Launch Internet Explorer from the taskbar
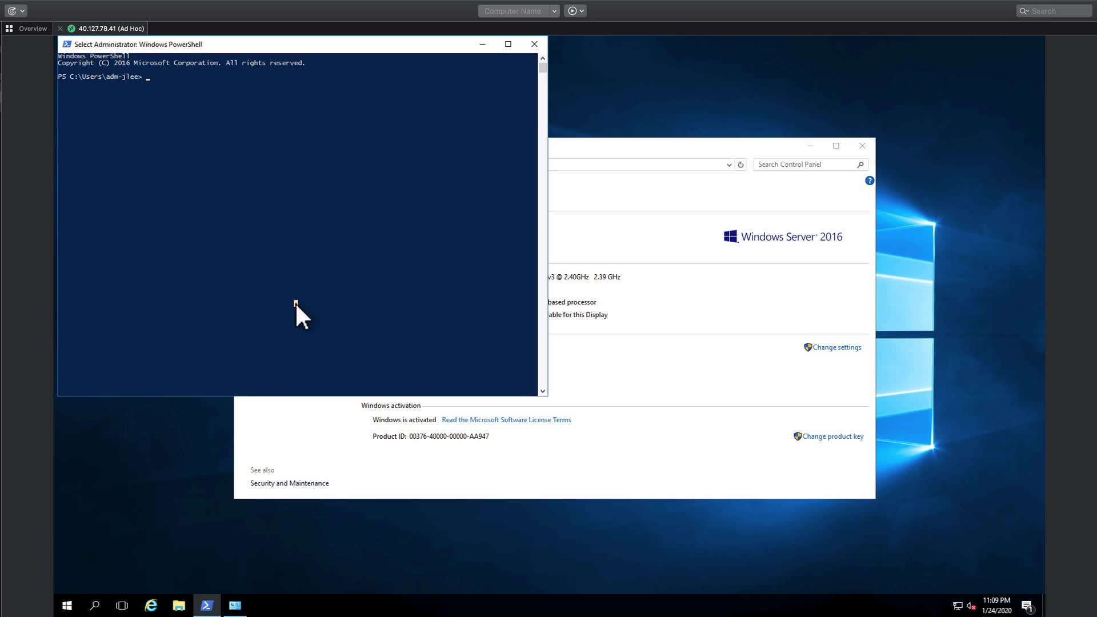The image size is (1097, 617). click(x=151, y=606)
